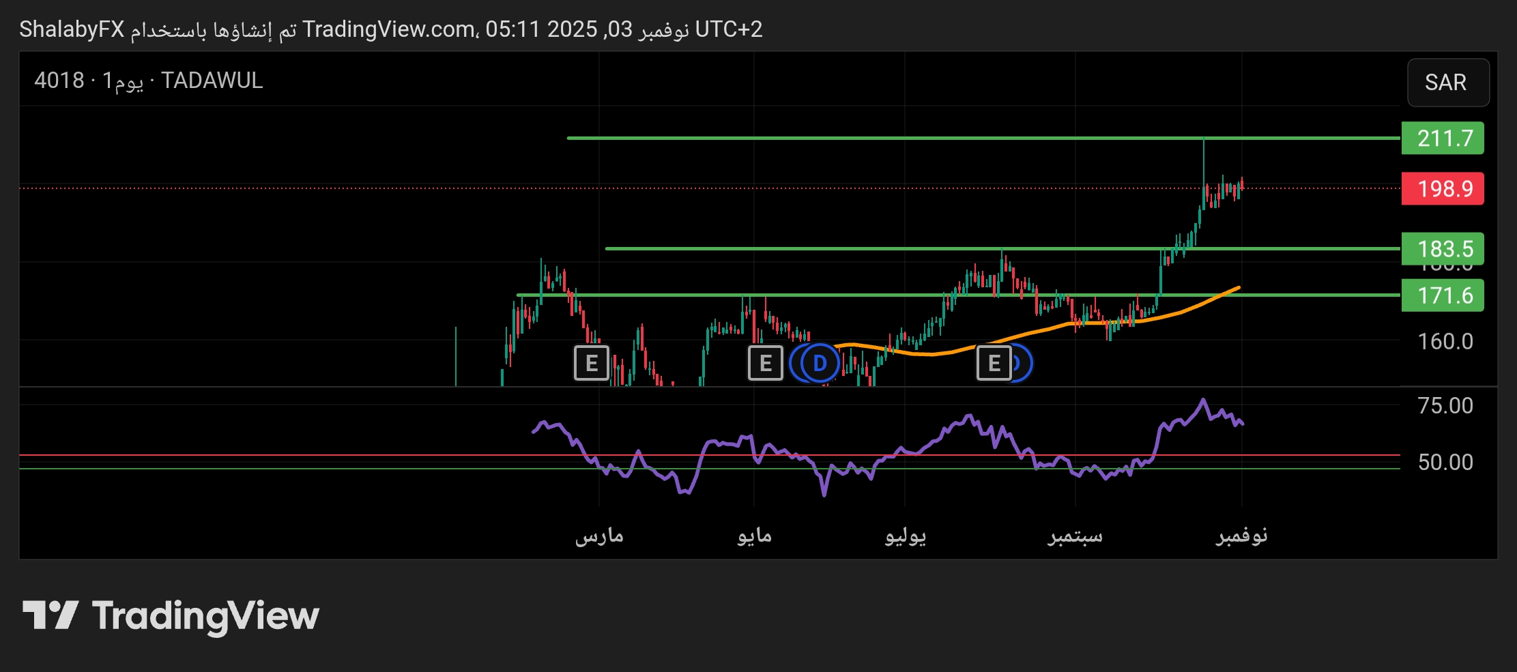Click the TradingView logo at bottom left
The width and height of the screenshot is (1517, 672).
[x=171, y=615]
